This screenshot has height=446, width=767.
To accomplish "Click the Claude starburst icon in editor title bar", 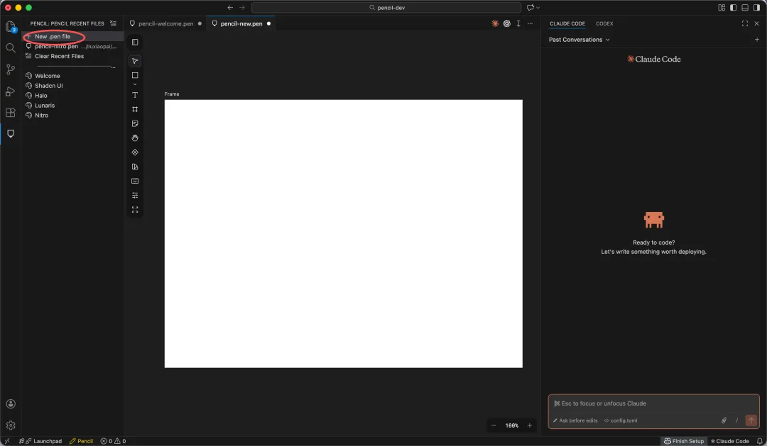I will click(x=495, y=23).
